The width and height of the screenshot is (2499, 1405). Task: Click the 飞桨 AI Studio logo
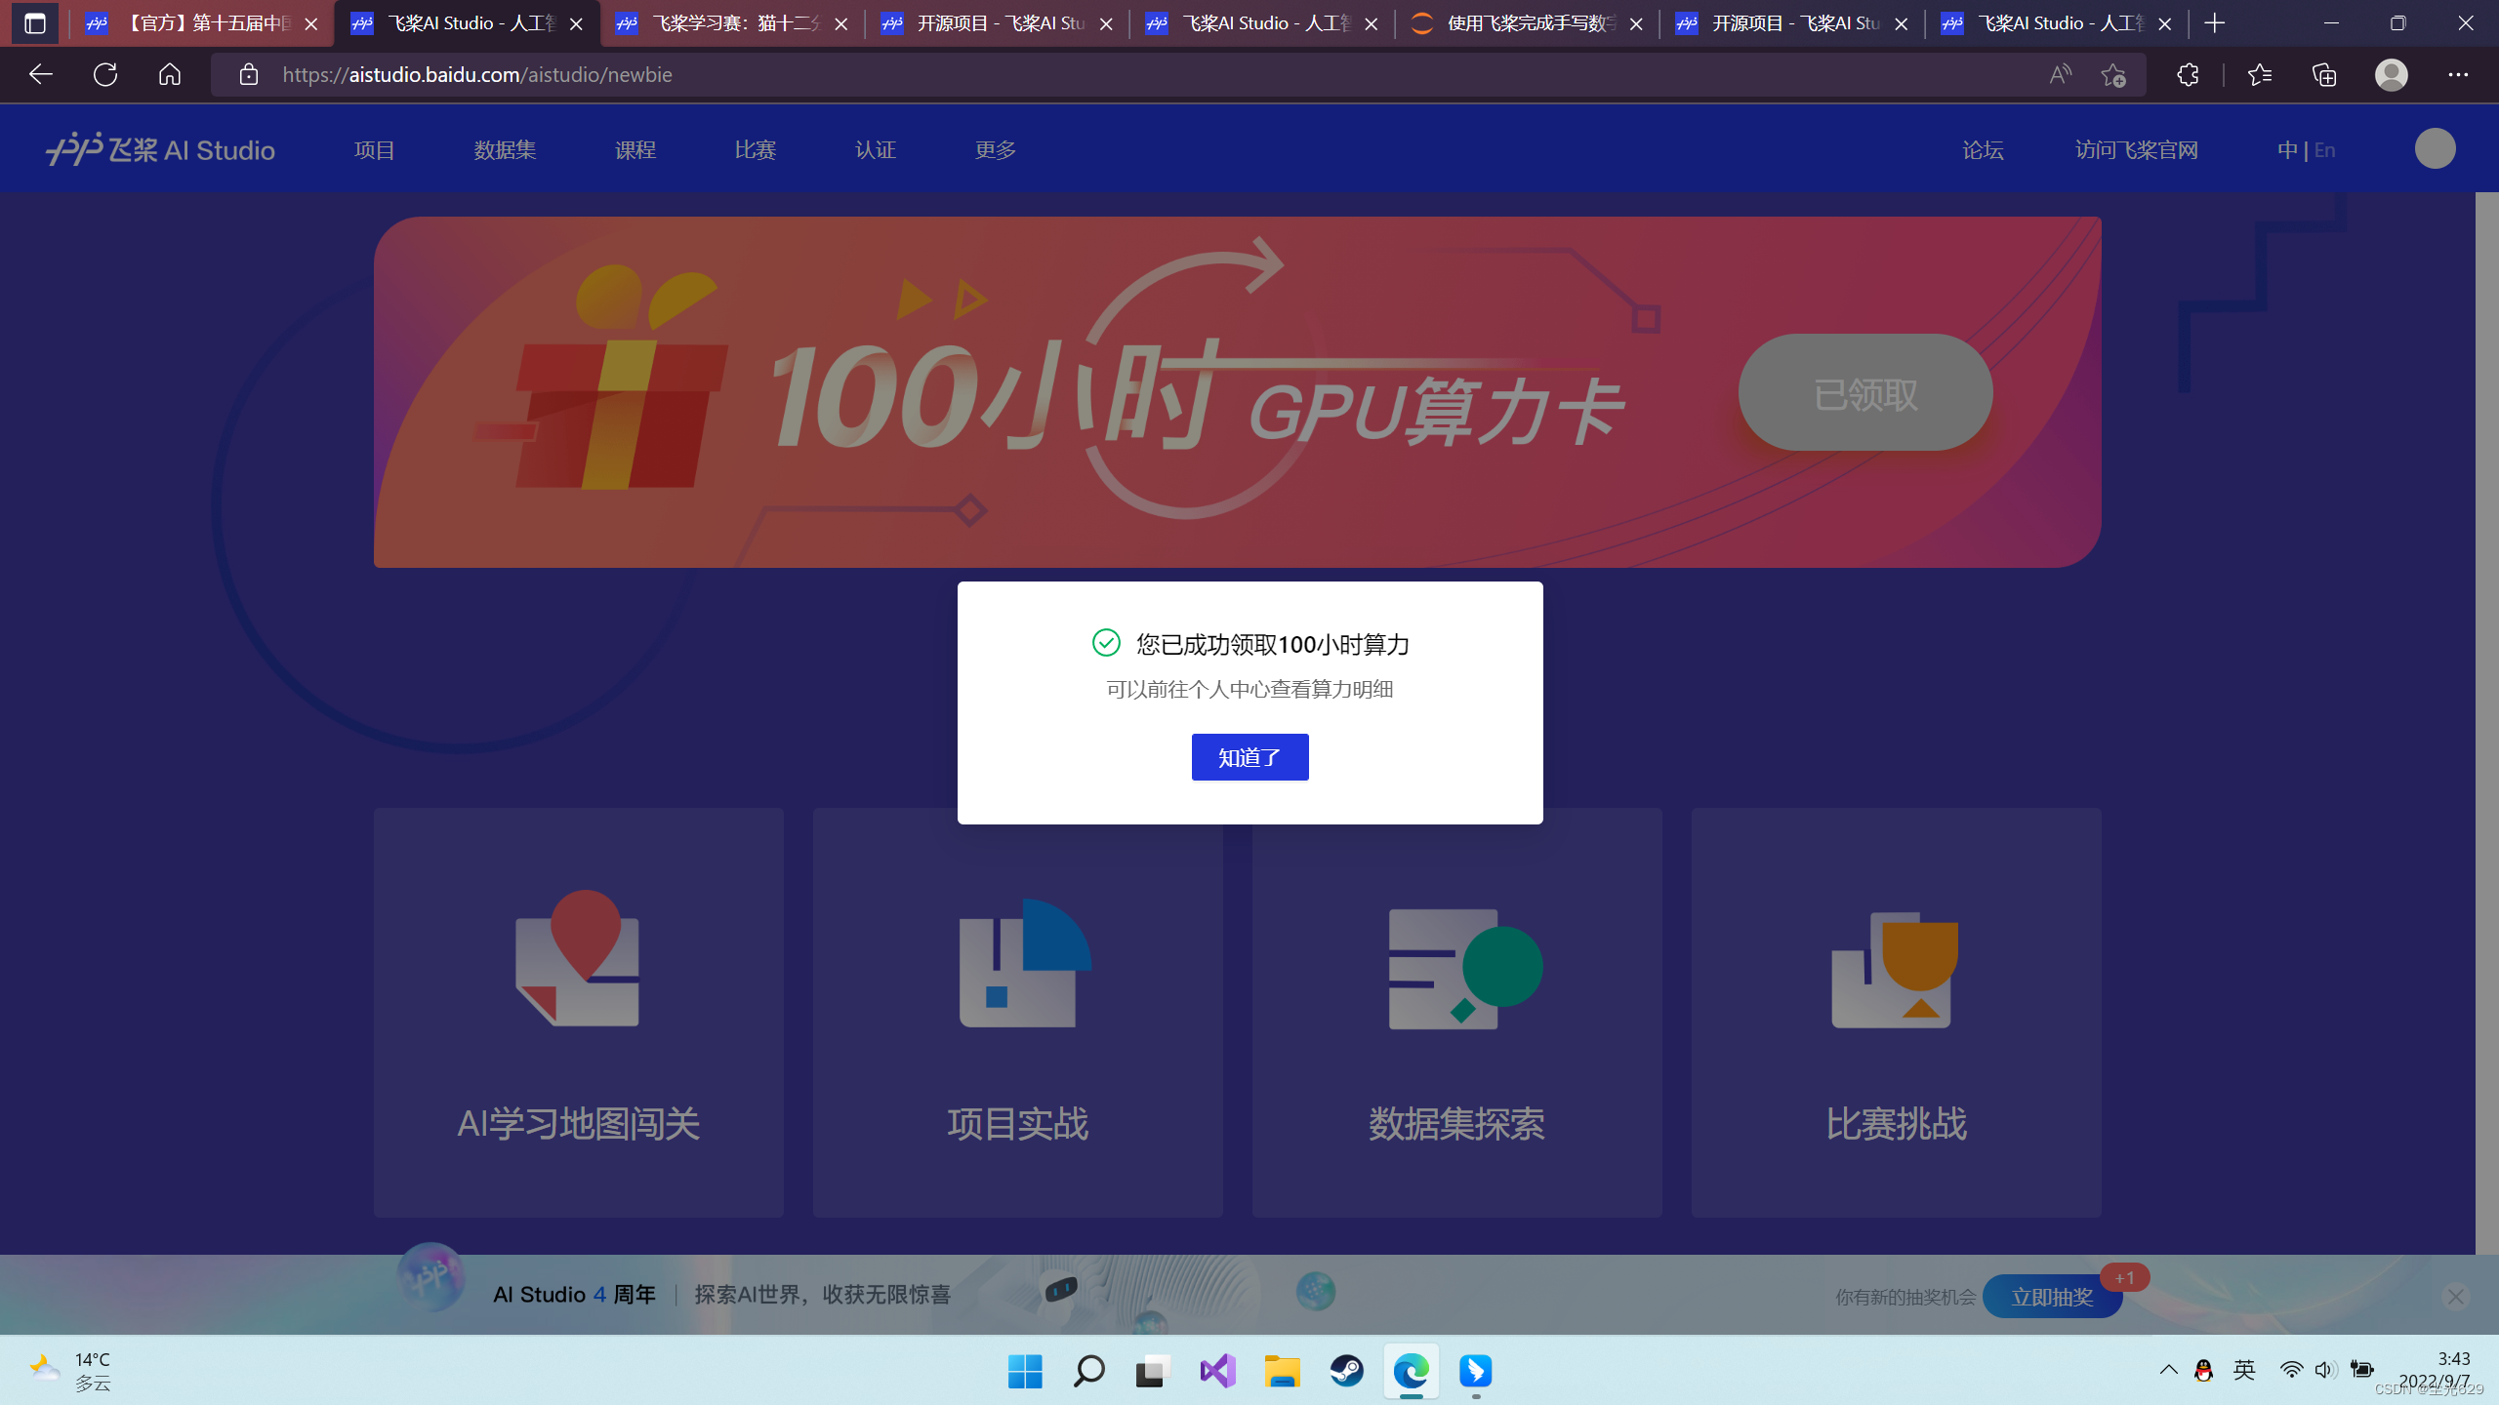(161, 149)
